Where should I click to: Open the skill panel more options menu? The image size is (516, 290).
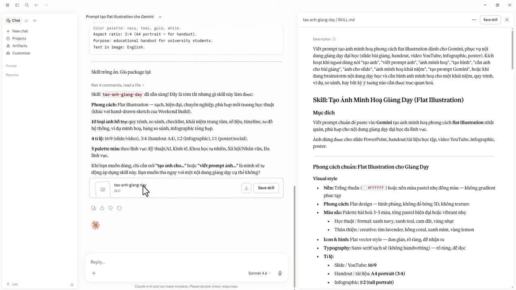click(x=474, y=20)
